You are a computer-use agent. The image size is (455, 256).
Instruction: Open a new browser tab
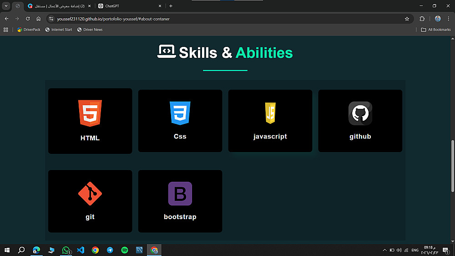click(171, 6)
